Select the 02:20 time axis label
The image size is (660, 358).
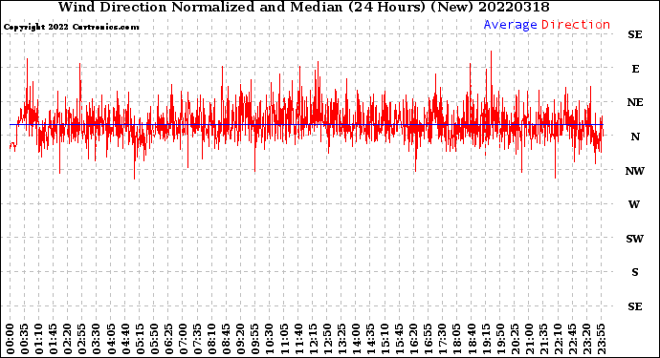(68, 339)
